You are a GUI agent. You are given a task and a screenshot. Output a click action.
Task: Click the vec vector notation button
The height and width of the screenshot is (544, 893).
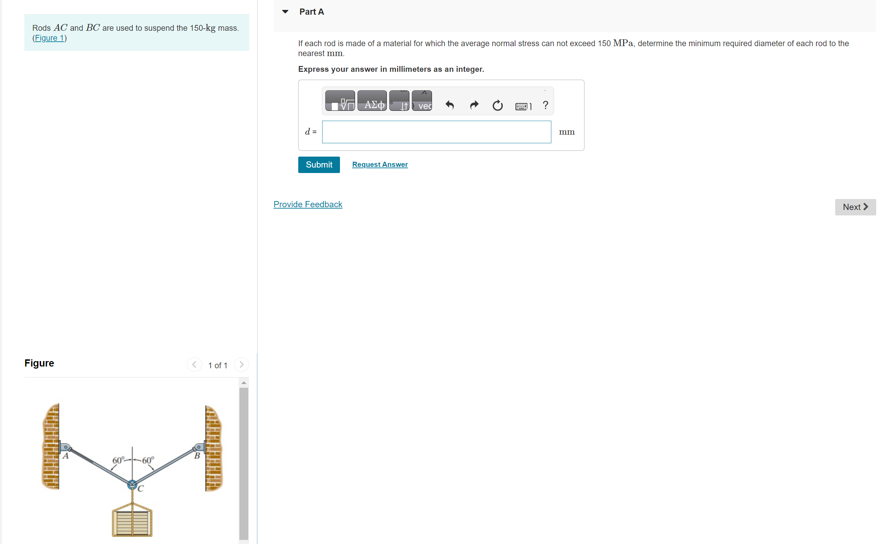[421, 101]
